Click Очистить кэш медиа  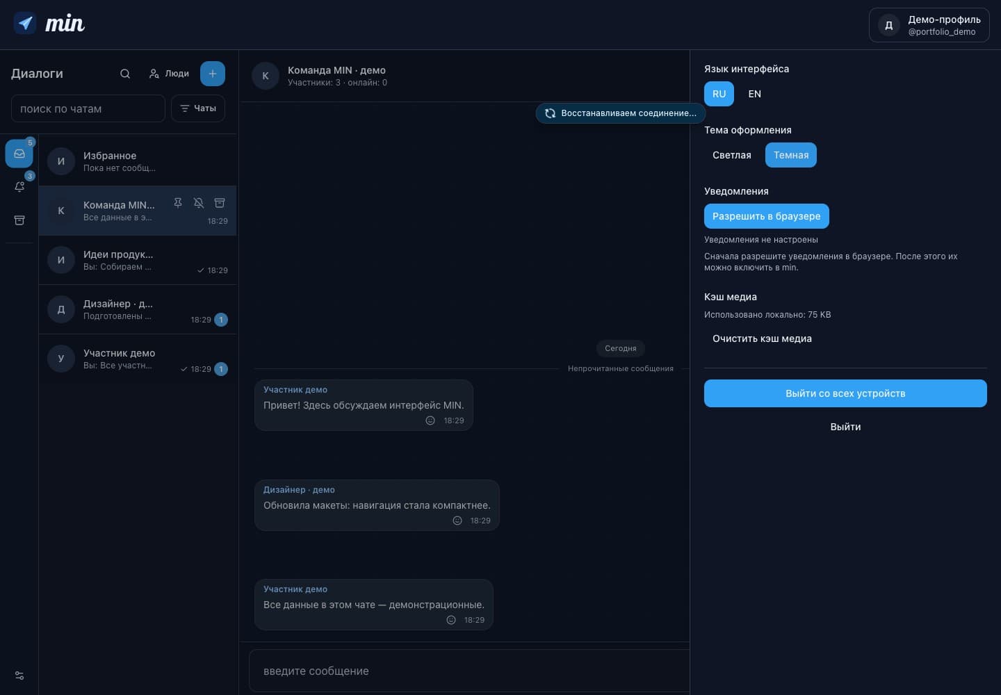point(762,338)
